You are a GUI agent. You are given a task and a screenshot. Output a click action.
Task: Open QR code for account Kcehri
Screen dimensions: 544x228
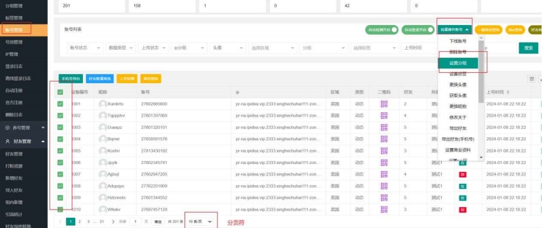384,151
